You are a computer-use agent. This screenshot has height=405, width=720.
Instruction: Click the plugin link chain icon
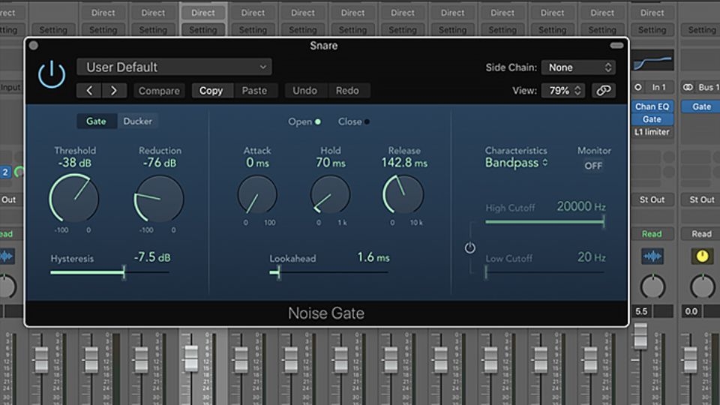[x=603, y=91]
